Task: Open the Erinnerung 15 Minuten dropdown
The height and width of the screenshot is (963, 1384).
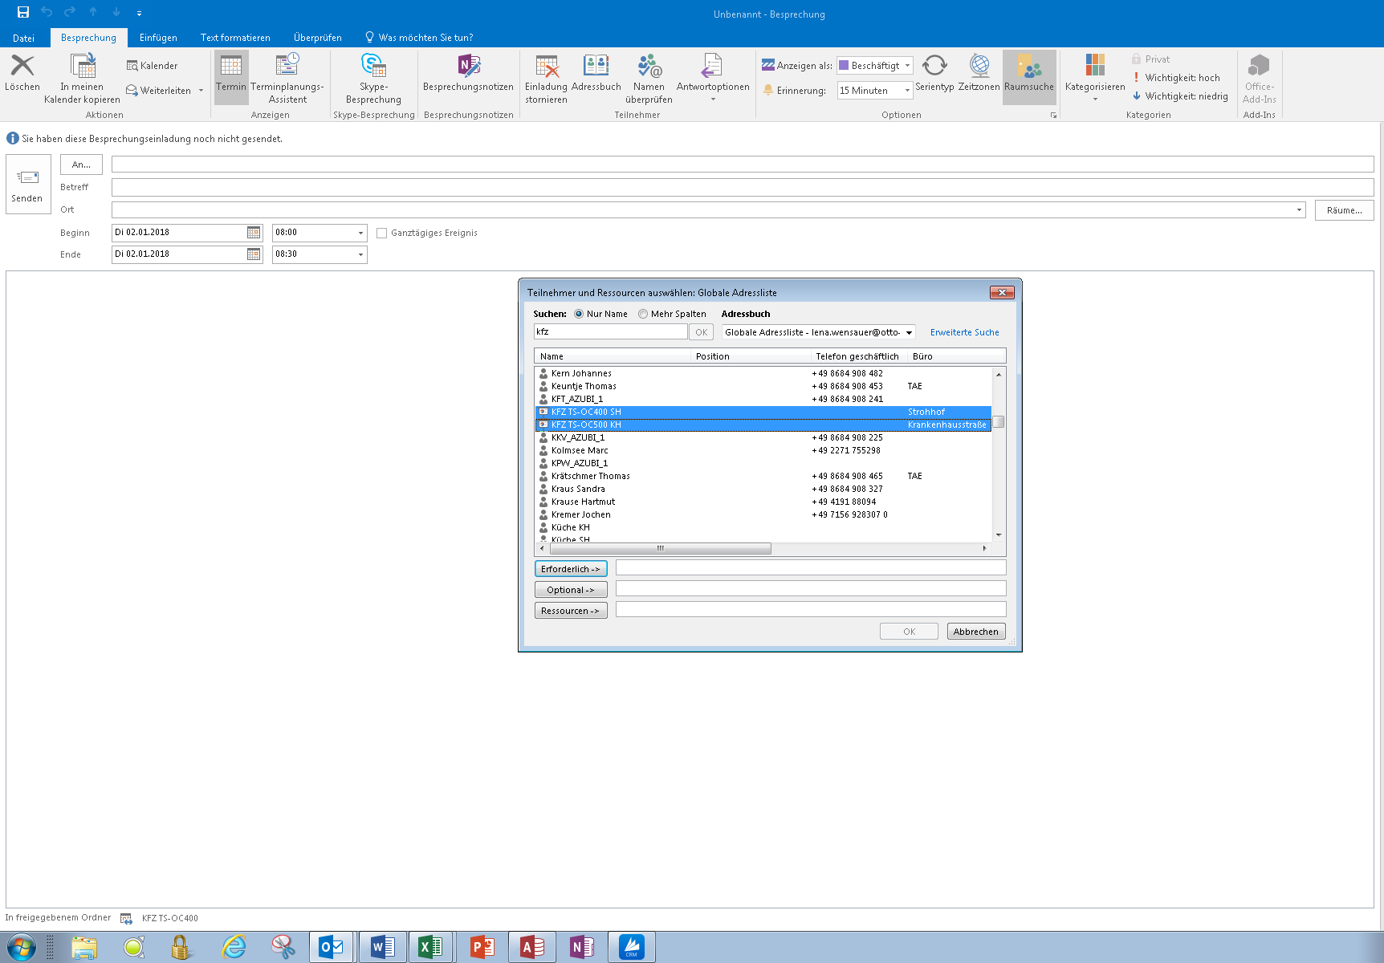Action: coord(908,91)
